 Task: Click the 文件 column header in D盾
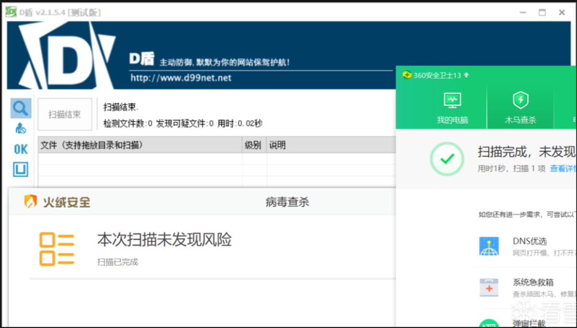point(140,145)
